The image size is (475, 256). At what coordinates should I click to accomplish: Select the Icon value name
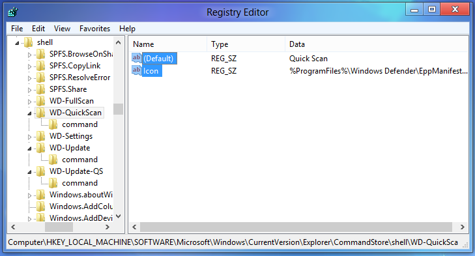(x=151, y=71)
